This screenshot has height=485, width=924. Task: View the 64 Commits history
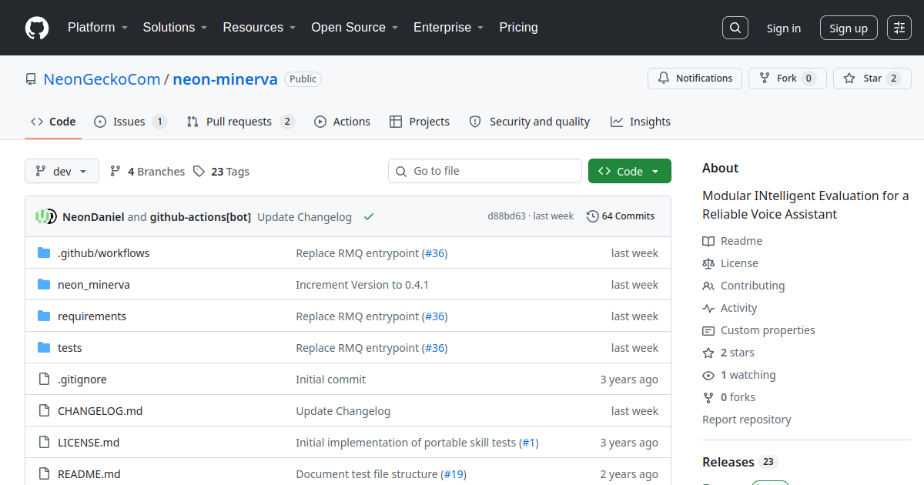point(621,216)
